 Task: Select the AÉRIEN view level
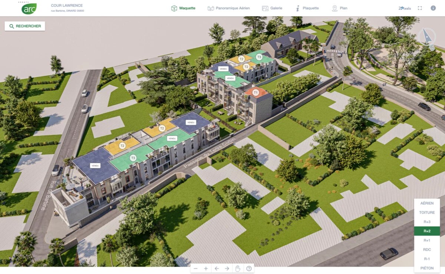point(427,203)
